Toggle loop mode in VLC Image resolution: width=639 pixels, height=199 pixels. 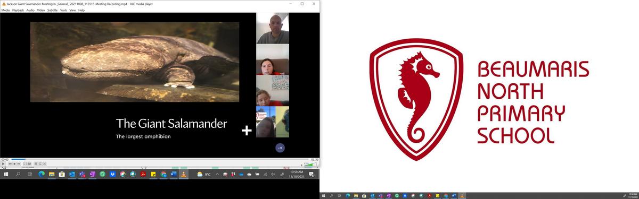[x=40, y=163]
